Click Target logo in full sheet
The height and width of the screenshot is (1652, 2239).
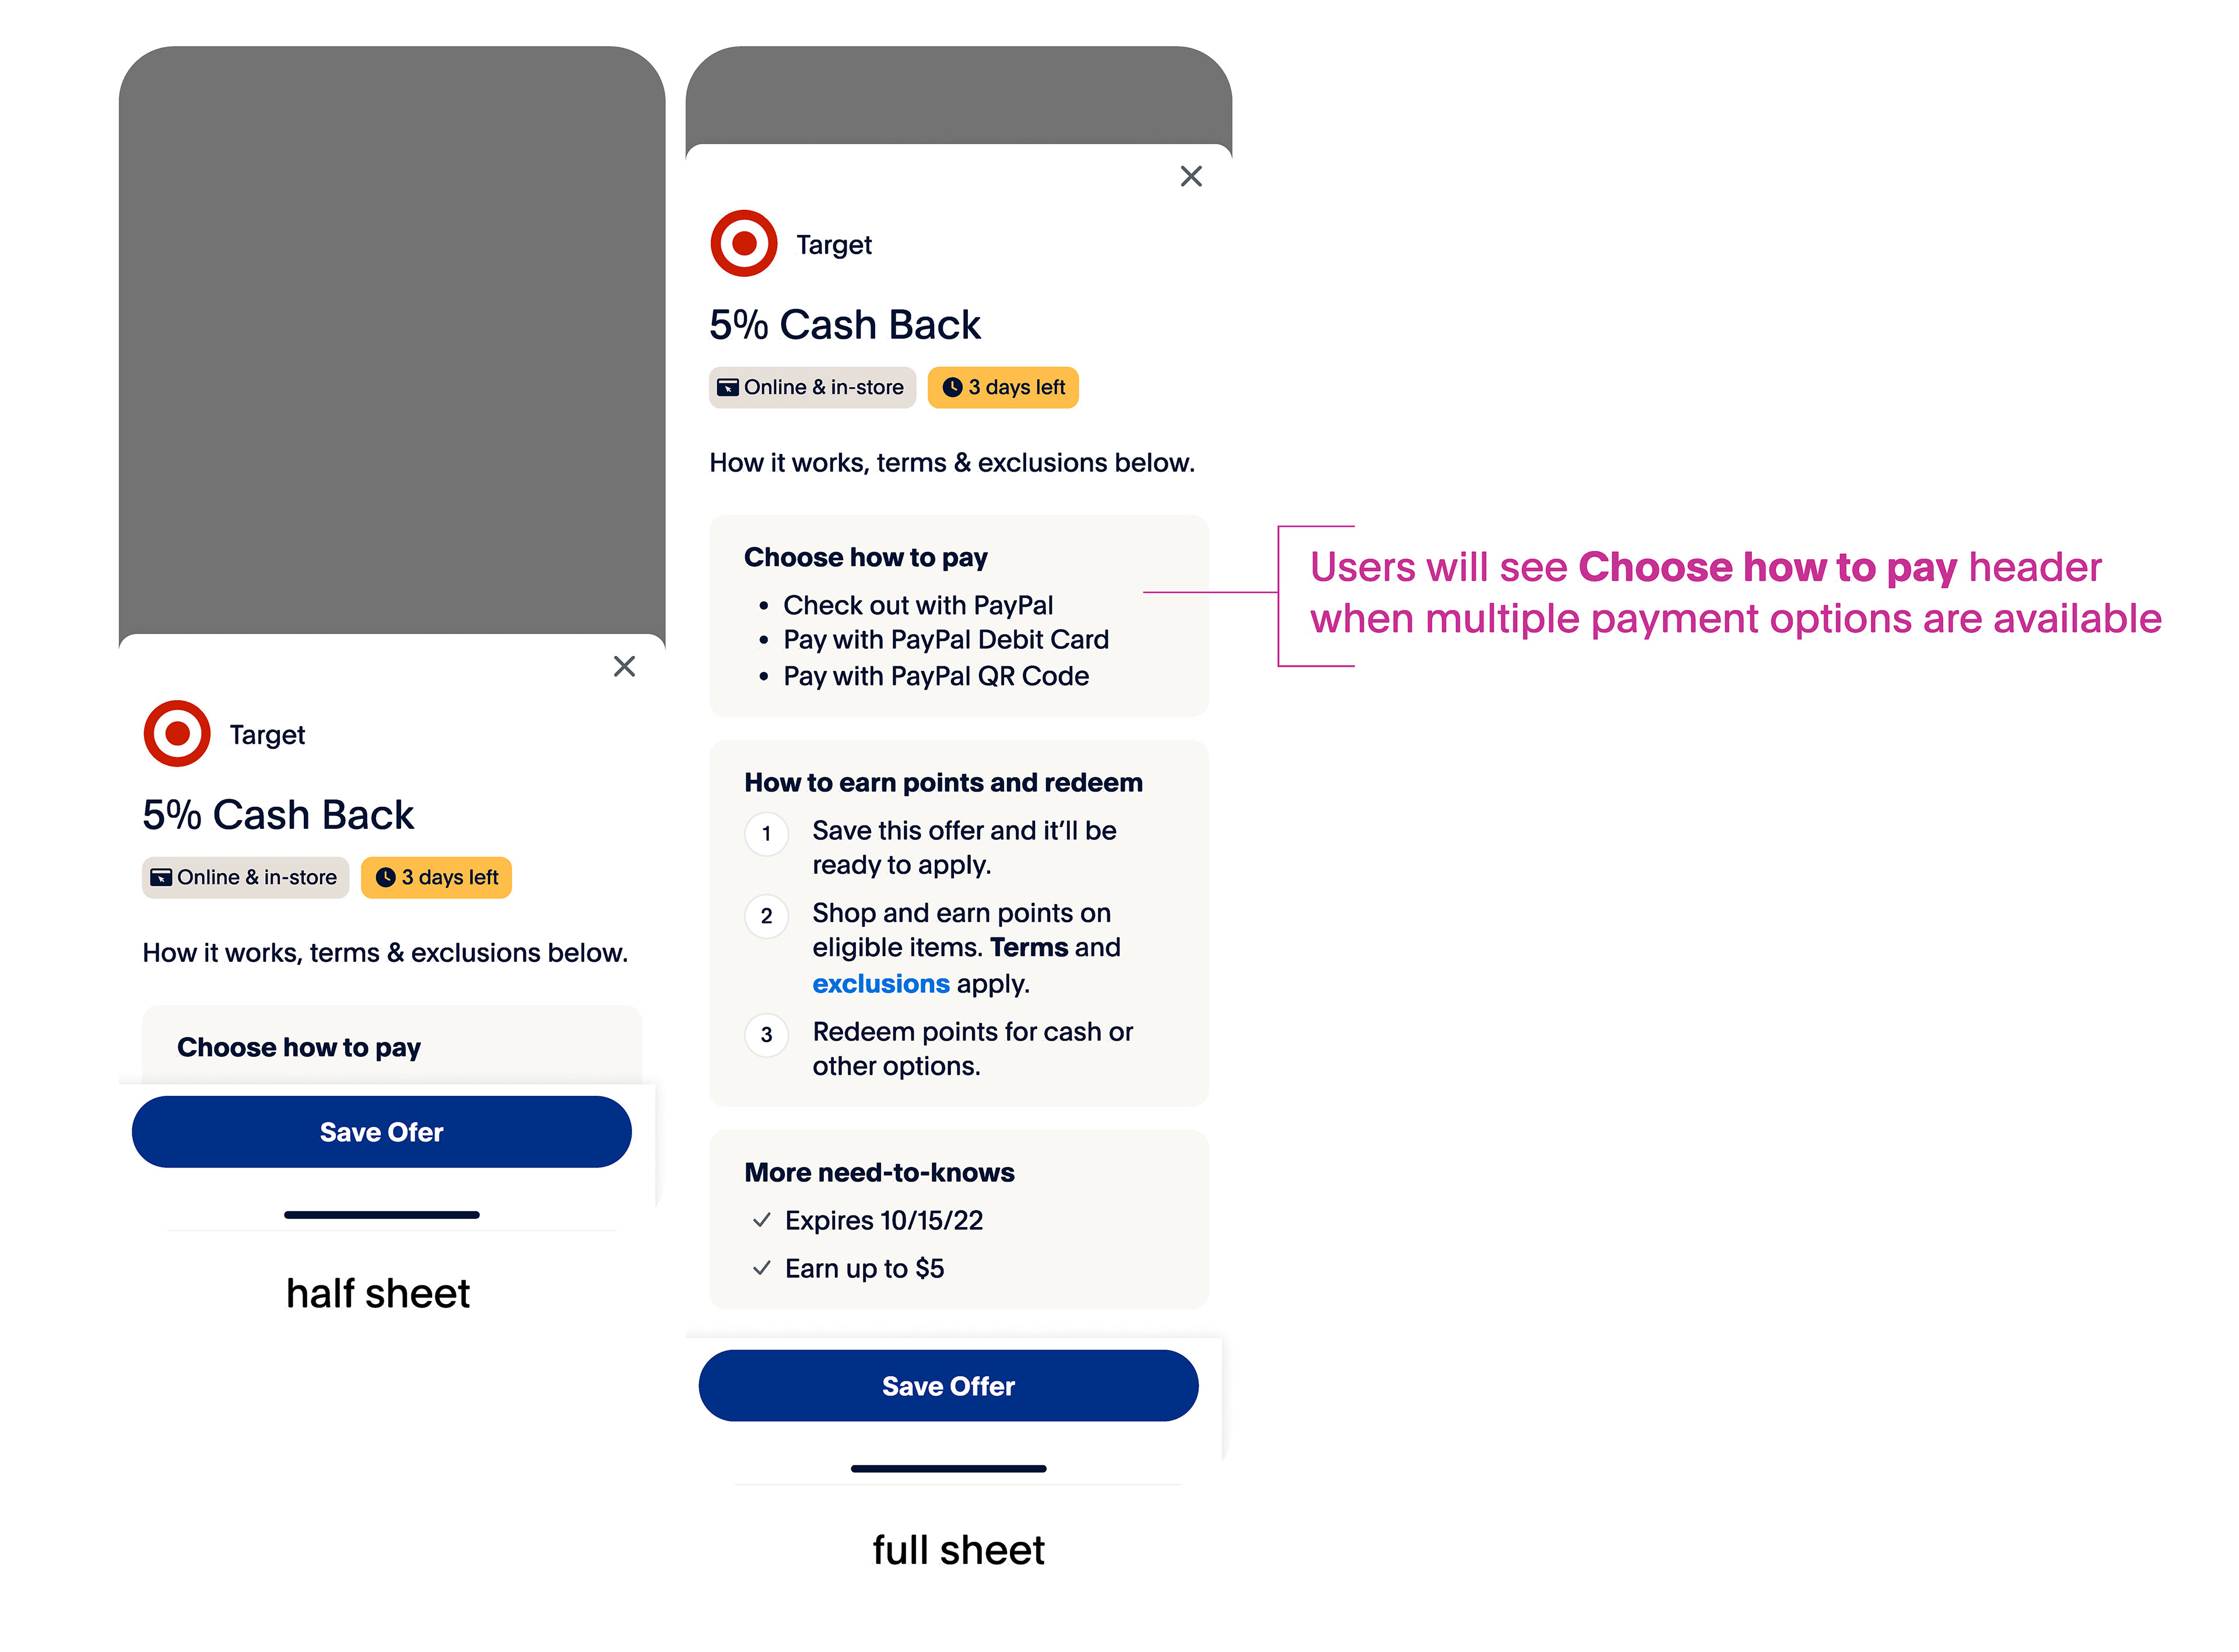[743, 244]
